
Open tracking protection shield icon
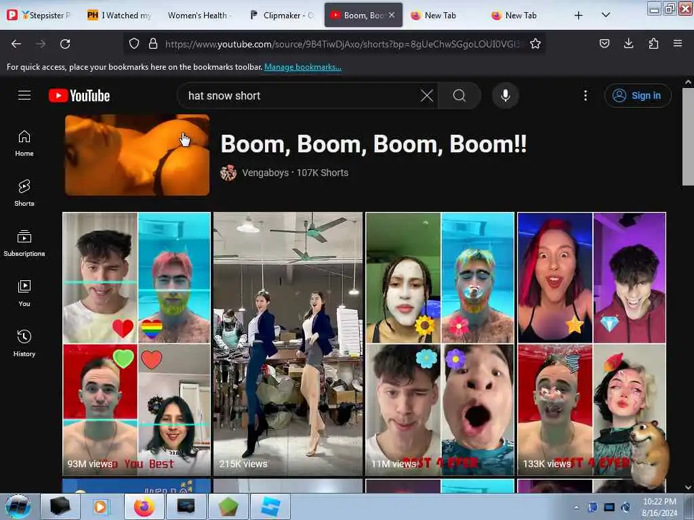coord(134,43)
